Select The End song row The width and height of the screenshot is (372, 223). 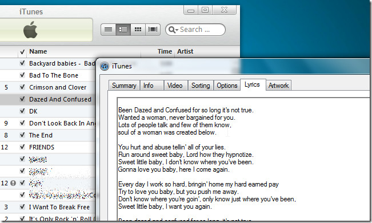click(x=41, y=135)
